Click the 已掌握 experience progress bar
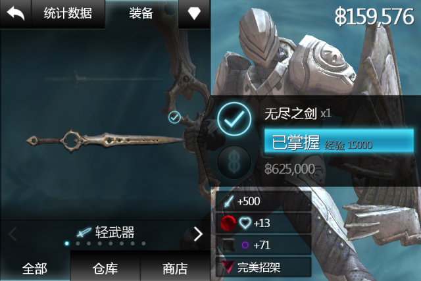This screenshot has height=281, width=421. tap(339, 141)
